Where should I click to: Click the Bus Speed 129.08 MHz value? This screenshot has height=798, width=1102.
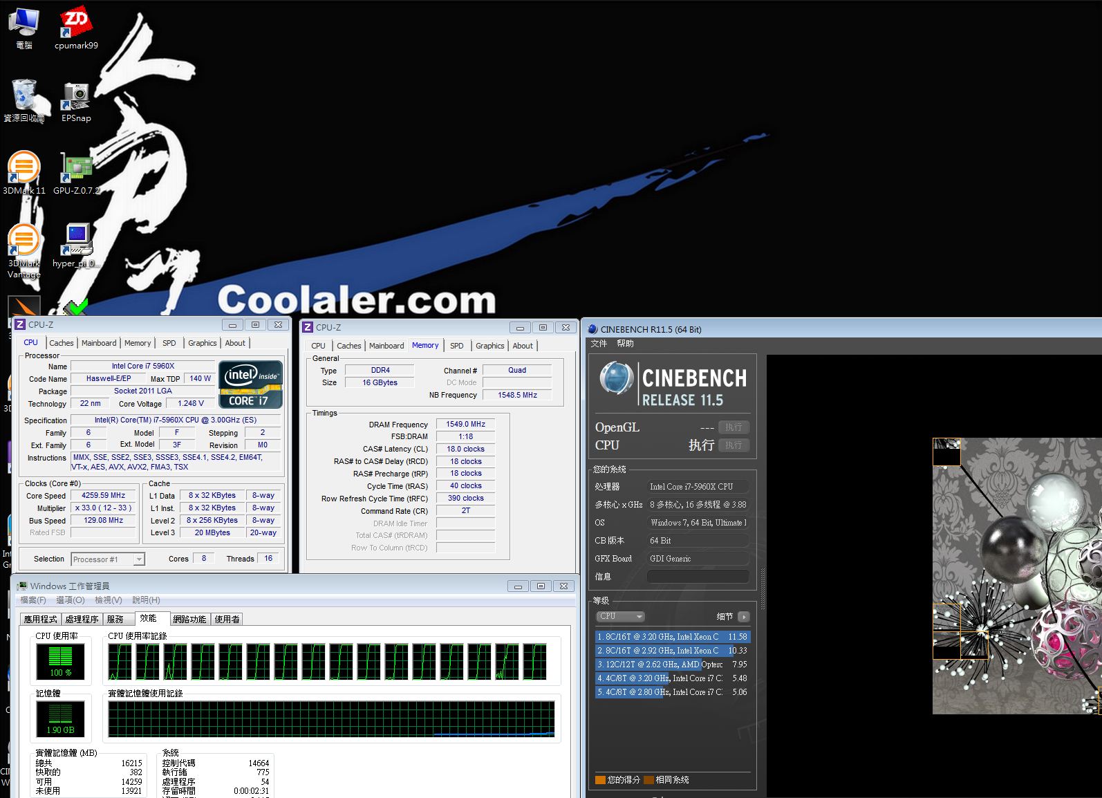[103, 521]
